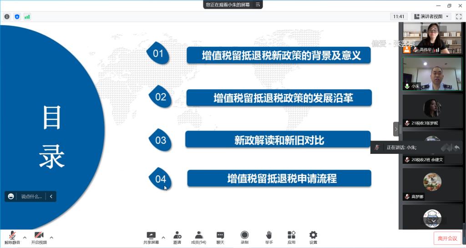Open the 演讲者视图 view dropdown

click(431, 16)
